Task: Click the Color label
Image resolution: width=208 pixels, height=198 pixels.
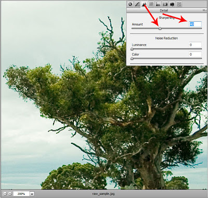Action: pyautogui.click(x=135, y=55)
